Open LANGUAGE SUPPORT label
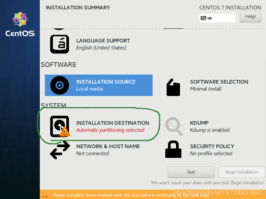 click(x=103, y=41)
